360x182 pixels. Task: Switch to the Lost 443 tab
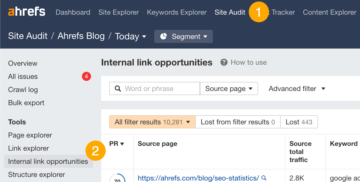tap(299, 122)
